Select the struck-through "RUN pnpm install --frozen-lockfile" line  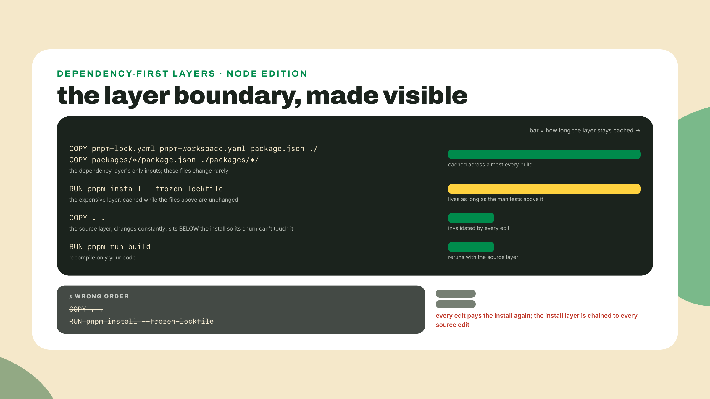coord(141,322)
